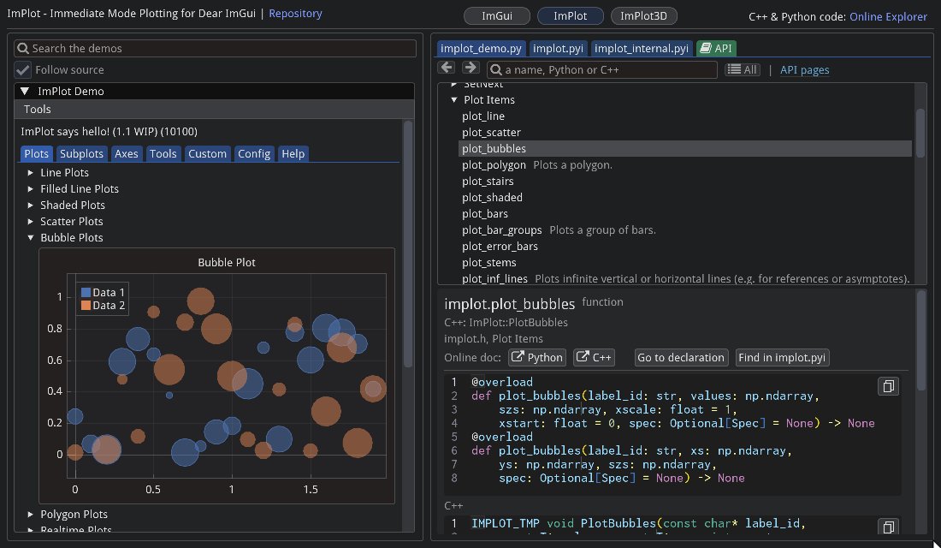Screen dimensions: 941x548
Task: Toggle Data 2 legend color swatch
Action: [x=86, y=305]
